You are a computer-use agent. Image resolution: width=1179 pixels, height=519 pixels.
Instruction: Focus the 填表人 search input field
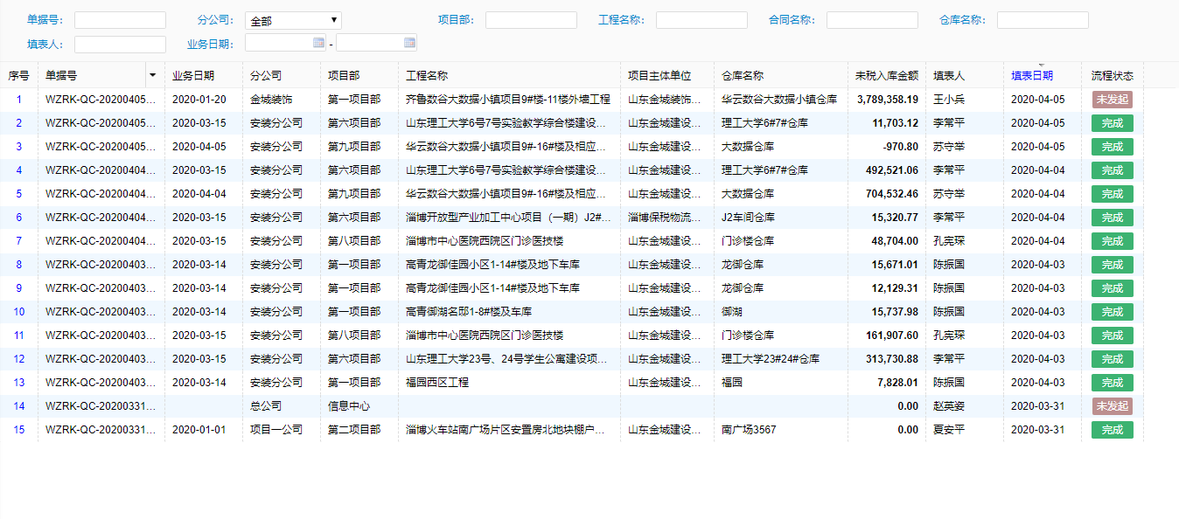tap(120, 44)
